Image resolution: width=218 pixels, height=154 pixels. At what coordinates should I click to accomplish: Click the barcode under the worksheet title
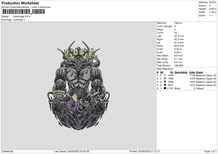pyautogui.click(x=23, y=12)
